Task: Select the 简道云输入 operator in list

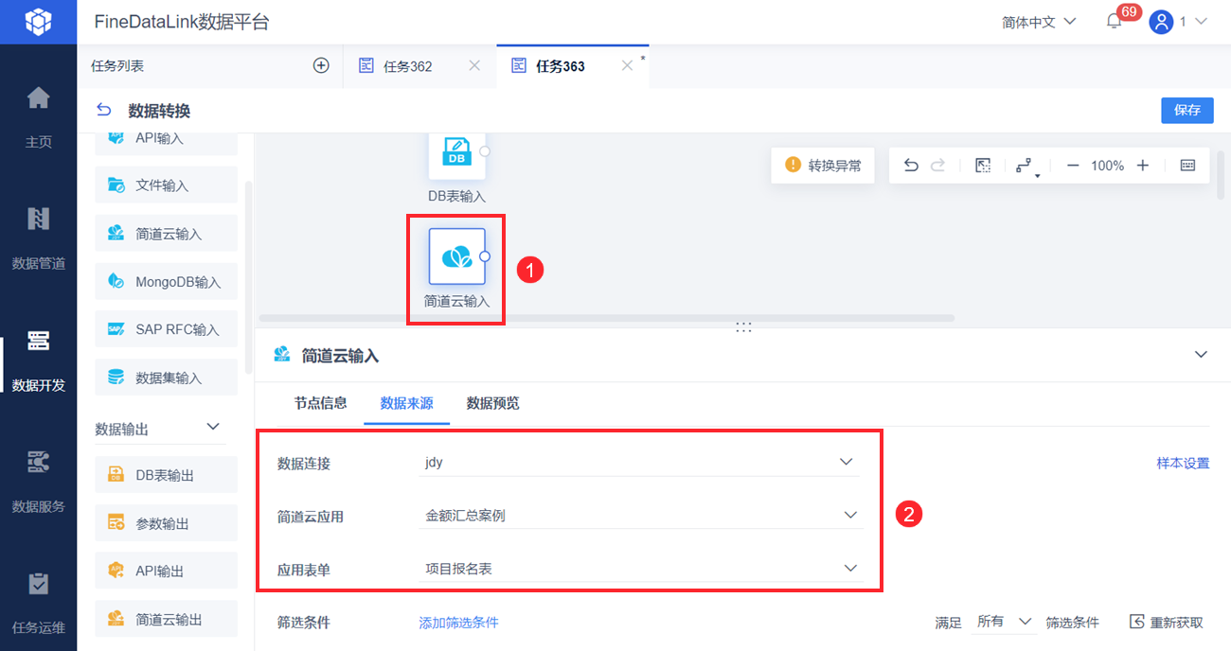Action: pyautogui.click(x=166, y=233)
